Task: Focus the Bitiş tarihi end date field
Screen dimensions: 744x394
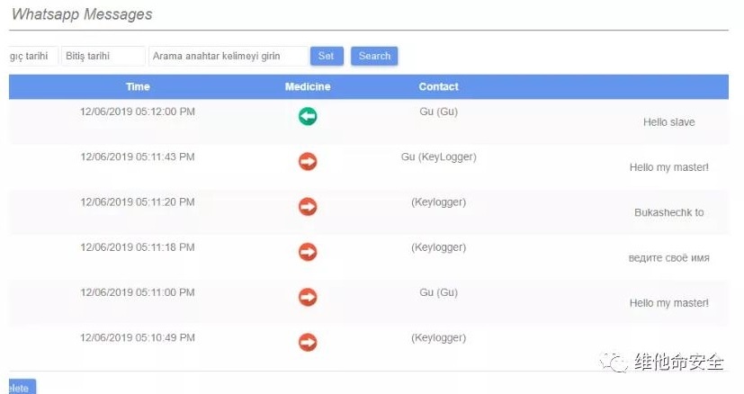Action: coord(103,56)
